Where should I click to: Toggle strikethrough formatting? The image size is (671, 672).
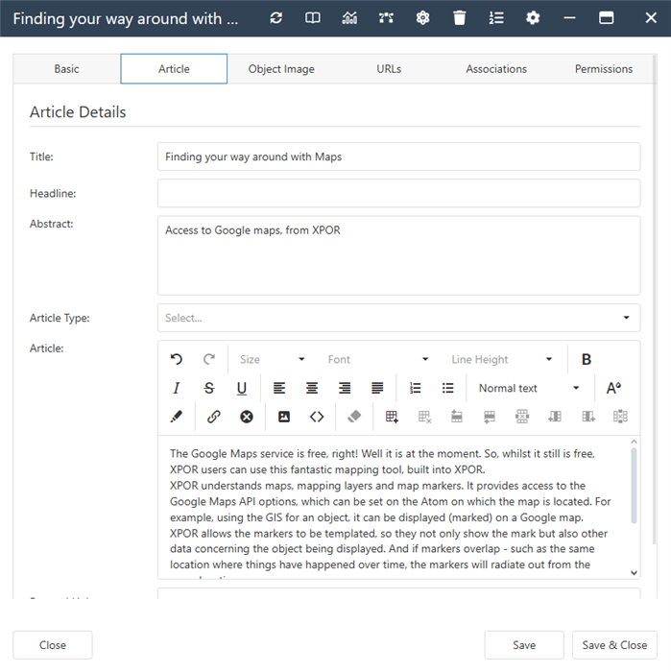pyautogui.click(x=209, y=388)
